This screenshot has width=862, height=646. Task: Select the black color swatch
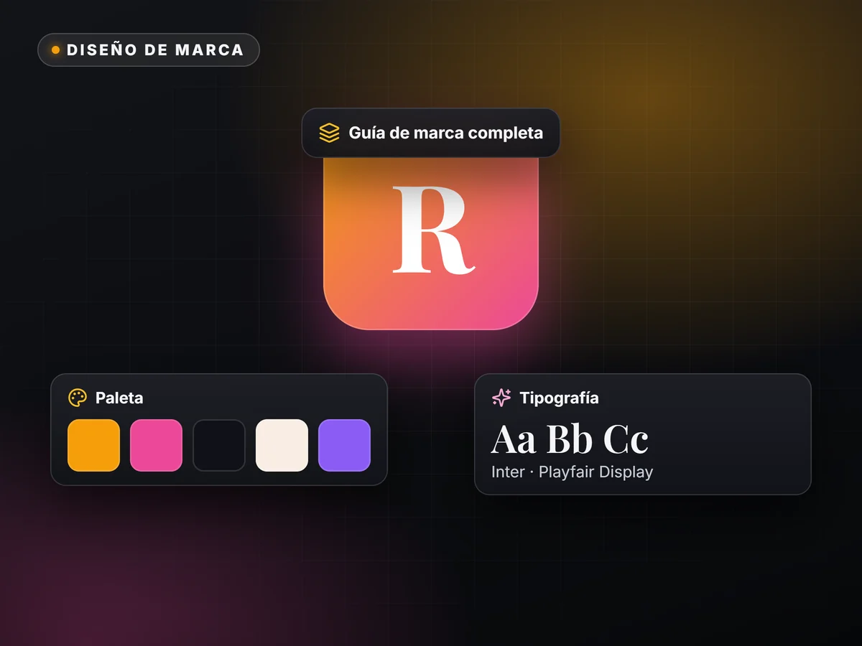(x=219, y=445)
